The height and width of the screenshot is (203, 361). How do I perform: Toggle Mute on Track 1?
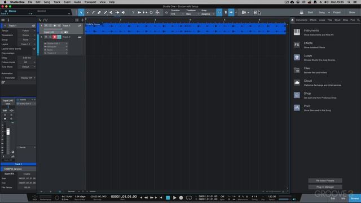coord(46,25)
